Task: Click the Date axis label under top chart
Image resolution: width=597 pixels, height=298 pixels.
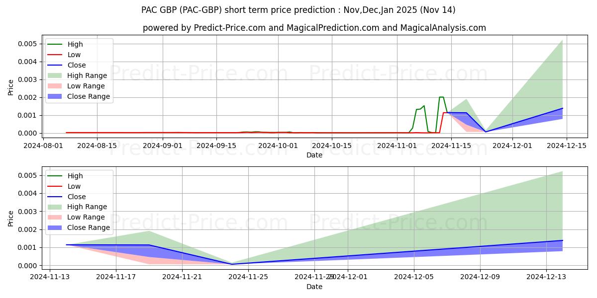Action: [x=314, y=155]
